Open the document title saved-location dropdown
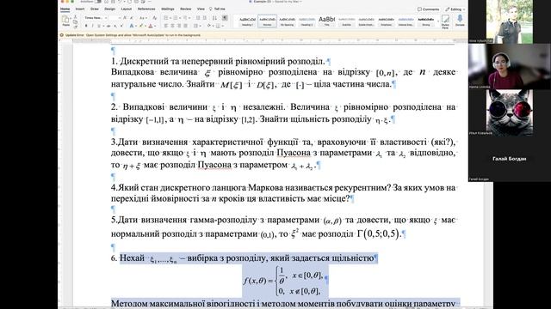 coord(300,2)
